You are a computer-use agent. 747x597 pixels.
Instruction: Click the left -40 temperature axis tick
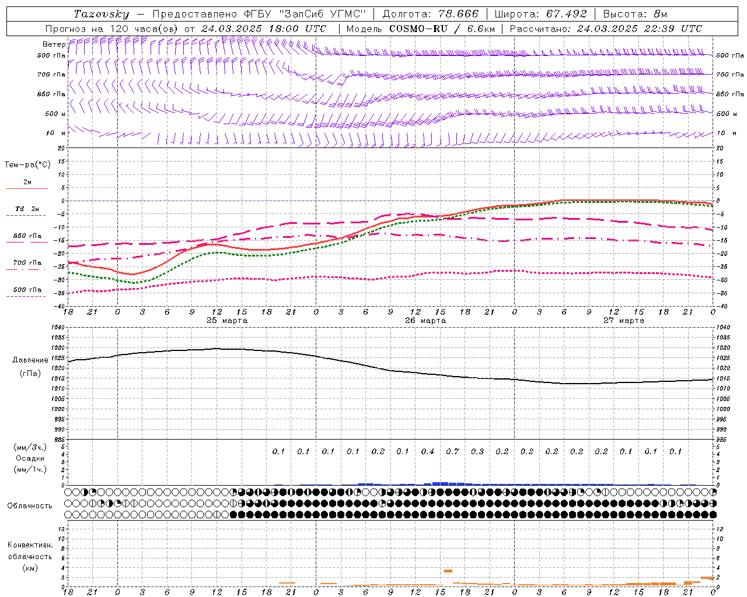(60, 306)
